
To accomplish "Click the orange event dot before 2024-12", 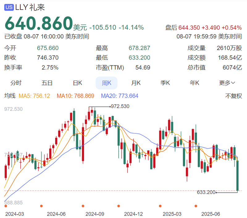I will coord(119,206).
